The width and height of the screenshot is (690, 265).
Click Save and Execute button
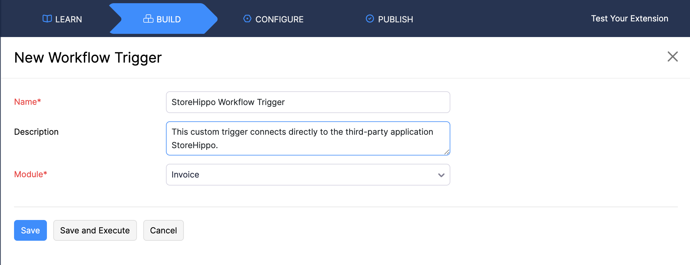[95, 230]
